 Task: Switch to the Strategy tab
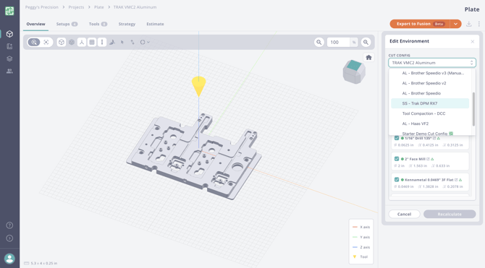(x=127, y=24)
